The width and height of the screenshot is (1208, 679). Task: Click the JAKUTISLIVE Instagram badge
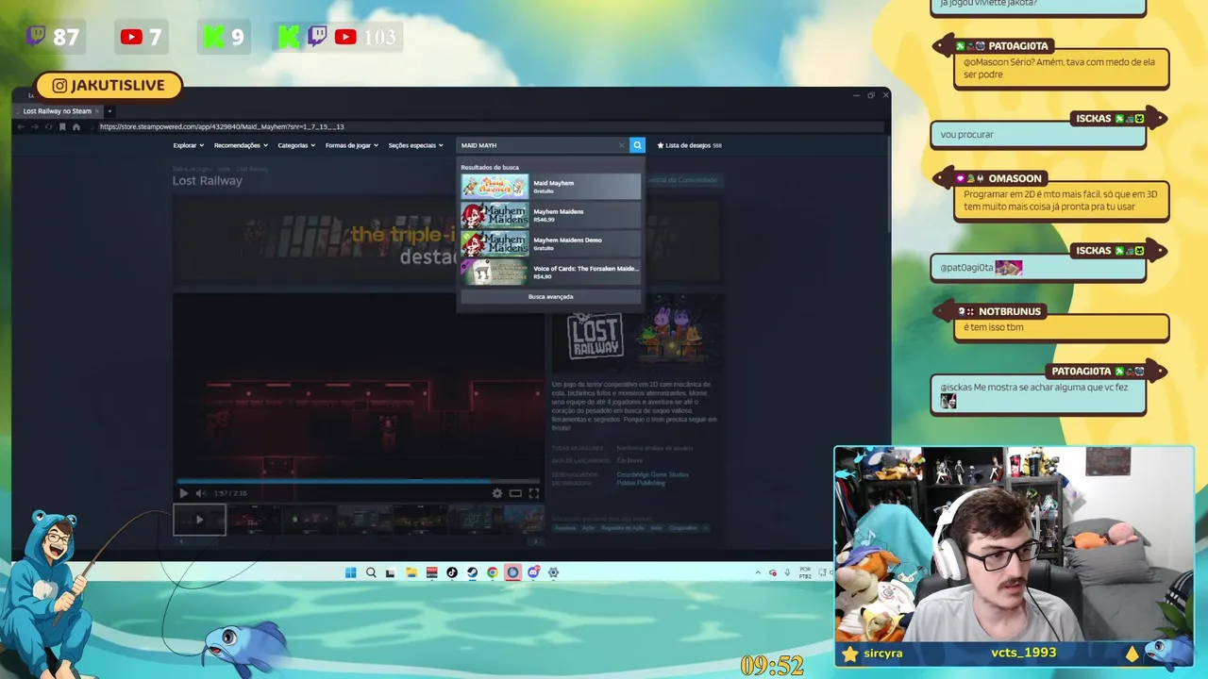pyautogui.click(x=109, y=86)
